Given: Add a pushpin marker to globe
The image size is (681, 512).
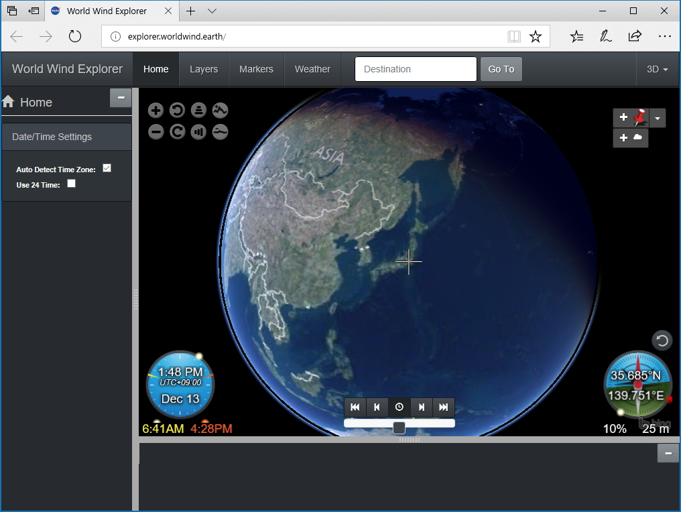Looking at the screenshot, I should (x=631, y=118).
